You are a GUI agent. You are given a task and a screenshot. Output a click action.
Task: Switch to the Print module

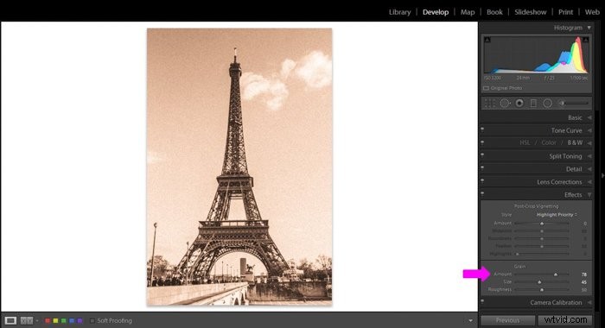(x=565, y=12)
